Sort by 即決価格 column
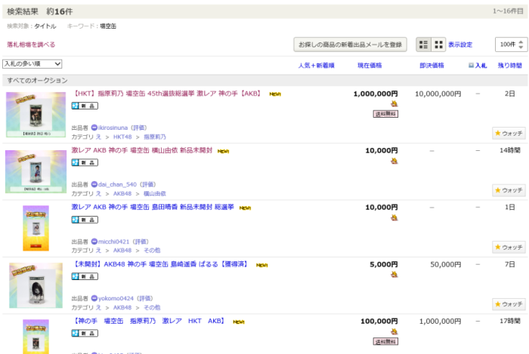Viewport: 529px width, 354px height. click(x=431, y=66)
